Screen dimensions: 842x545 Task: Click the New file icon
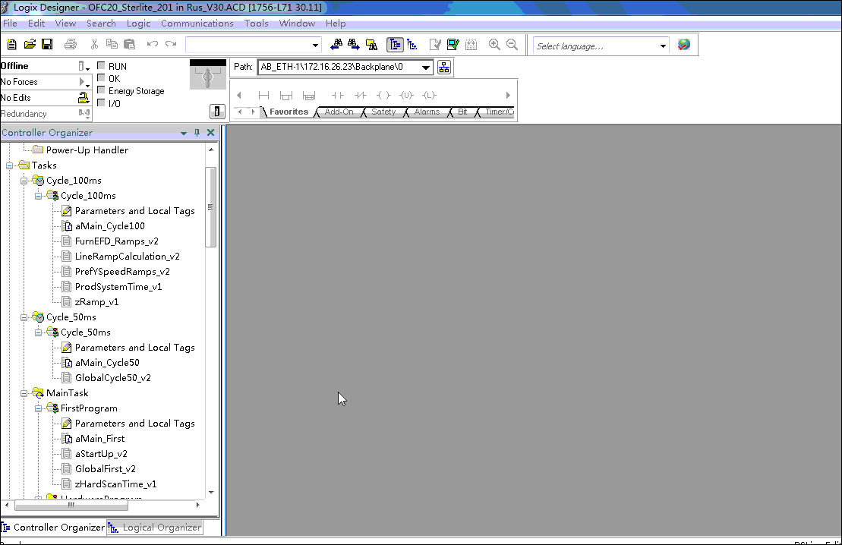pyautogui.click(x=11, y=45)
